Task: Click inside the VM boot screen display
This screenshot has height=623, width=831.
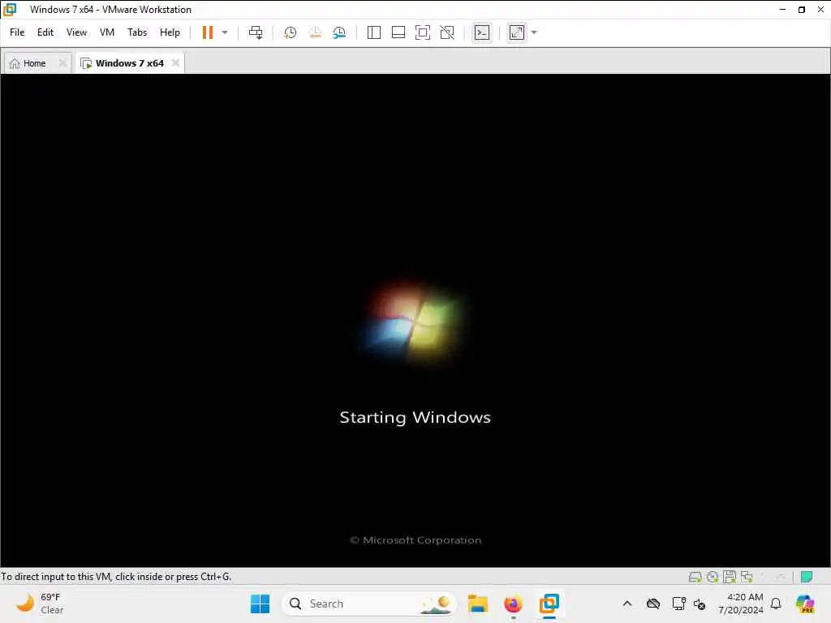Action: tap(415, 320)
